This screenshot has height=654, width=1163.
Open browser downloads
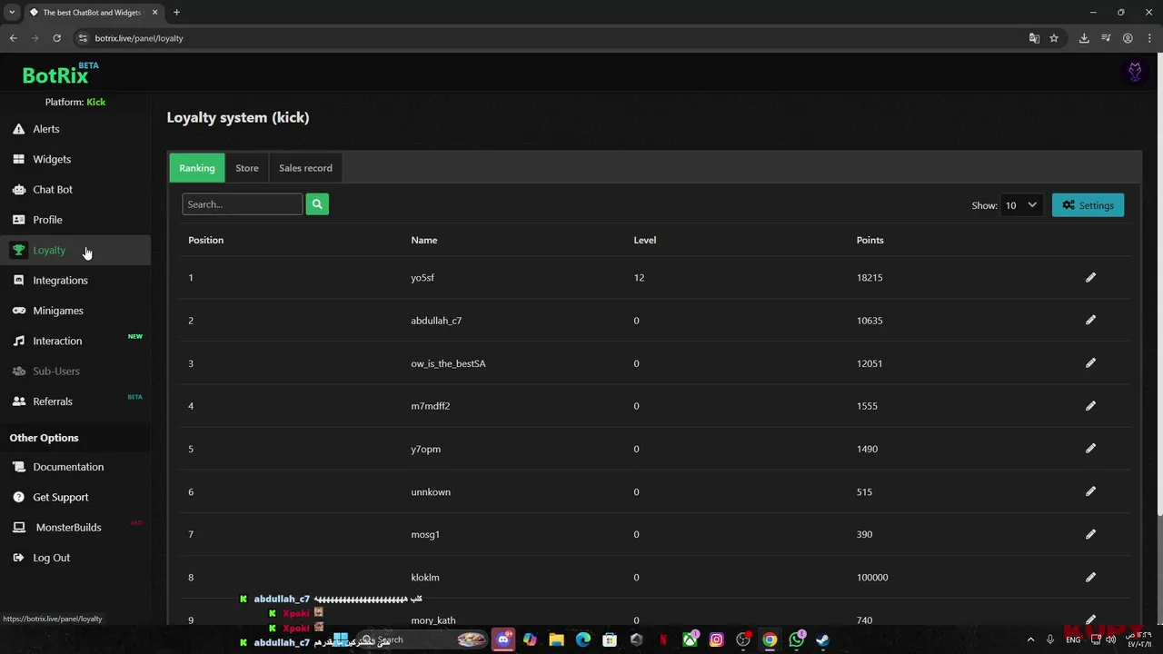pos(1084,38)
